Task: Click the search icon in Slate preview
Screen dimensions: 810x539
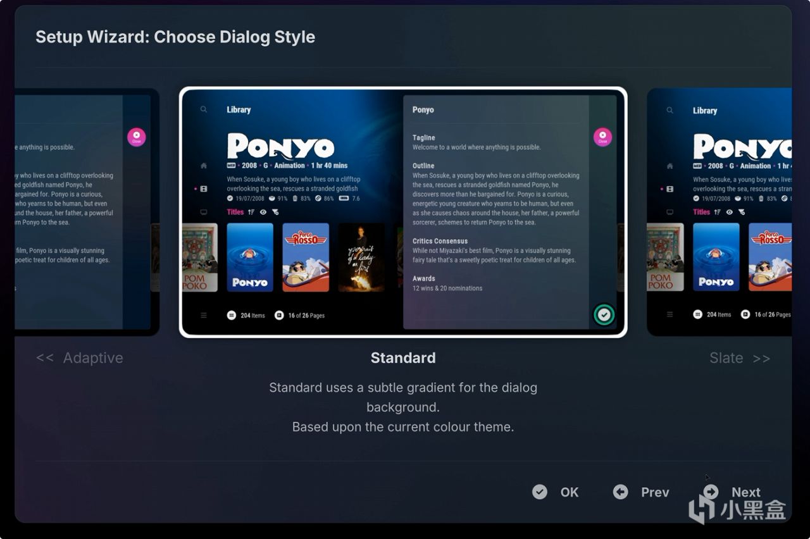Action: 670,110
